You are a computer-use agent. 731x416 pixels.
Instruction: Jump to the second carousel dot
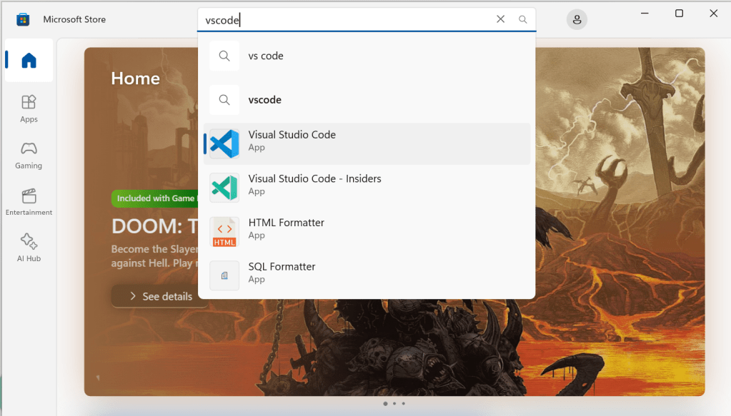click(x=394, y=404)
